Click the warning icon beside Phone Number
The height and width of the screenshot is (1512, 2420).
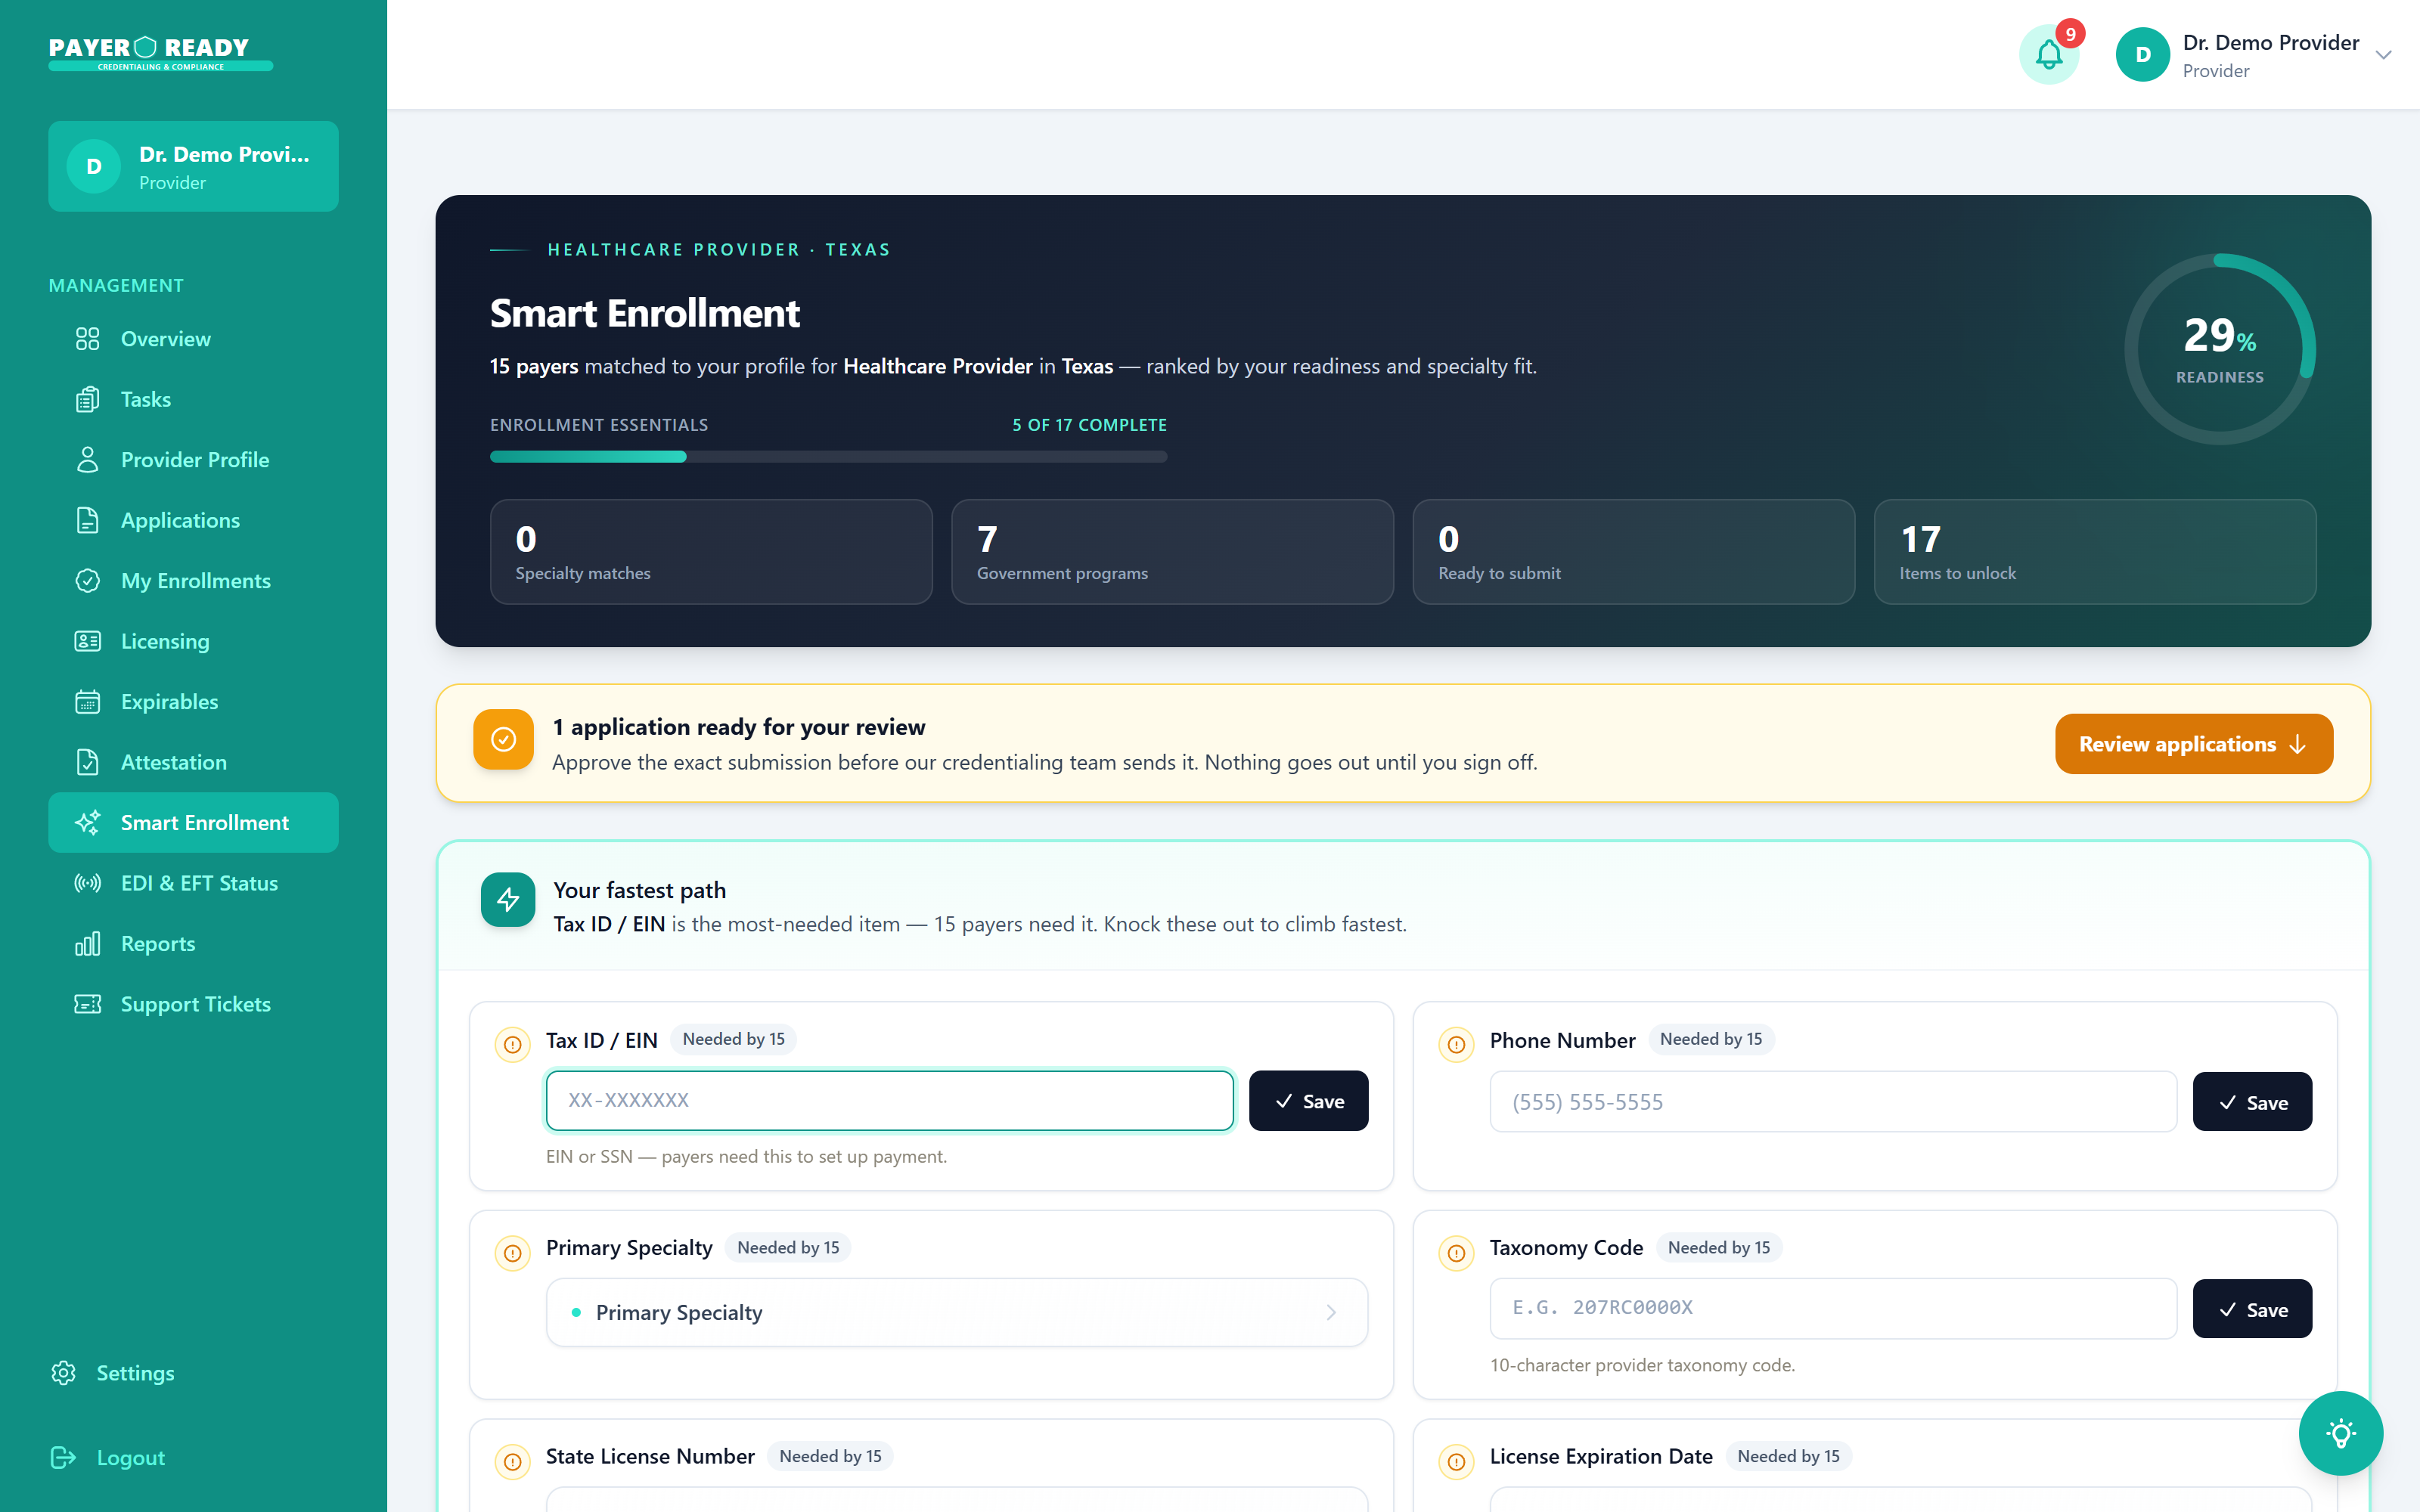coord(1457,1045)
